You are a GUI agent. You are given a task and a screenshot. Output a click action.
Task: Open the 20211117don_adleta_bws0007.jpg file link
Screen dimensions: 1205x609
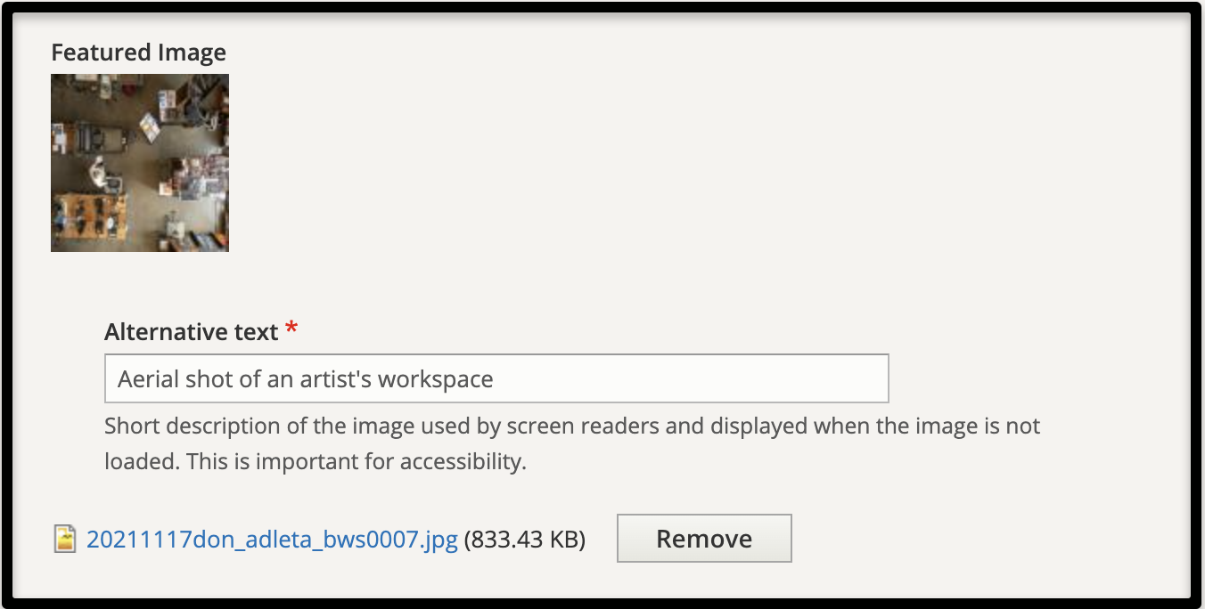pyautogui.click(x=272, y=540)
